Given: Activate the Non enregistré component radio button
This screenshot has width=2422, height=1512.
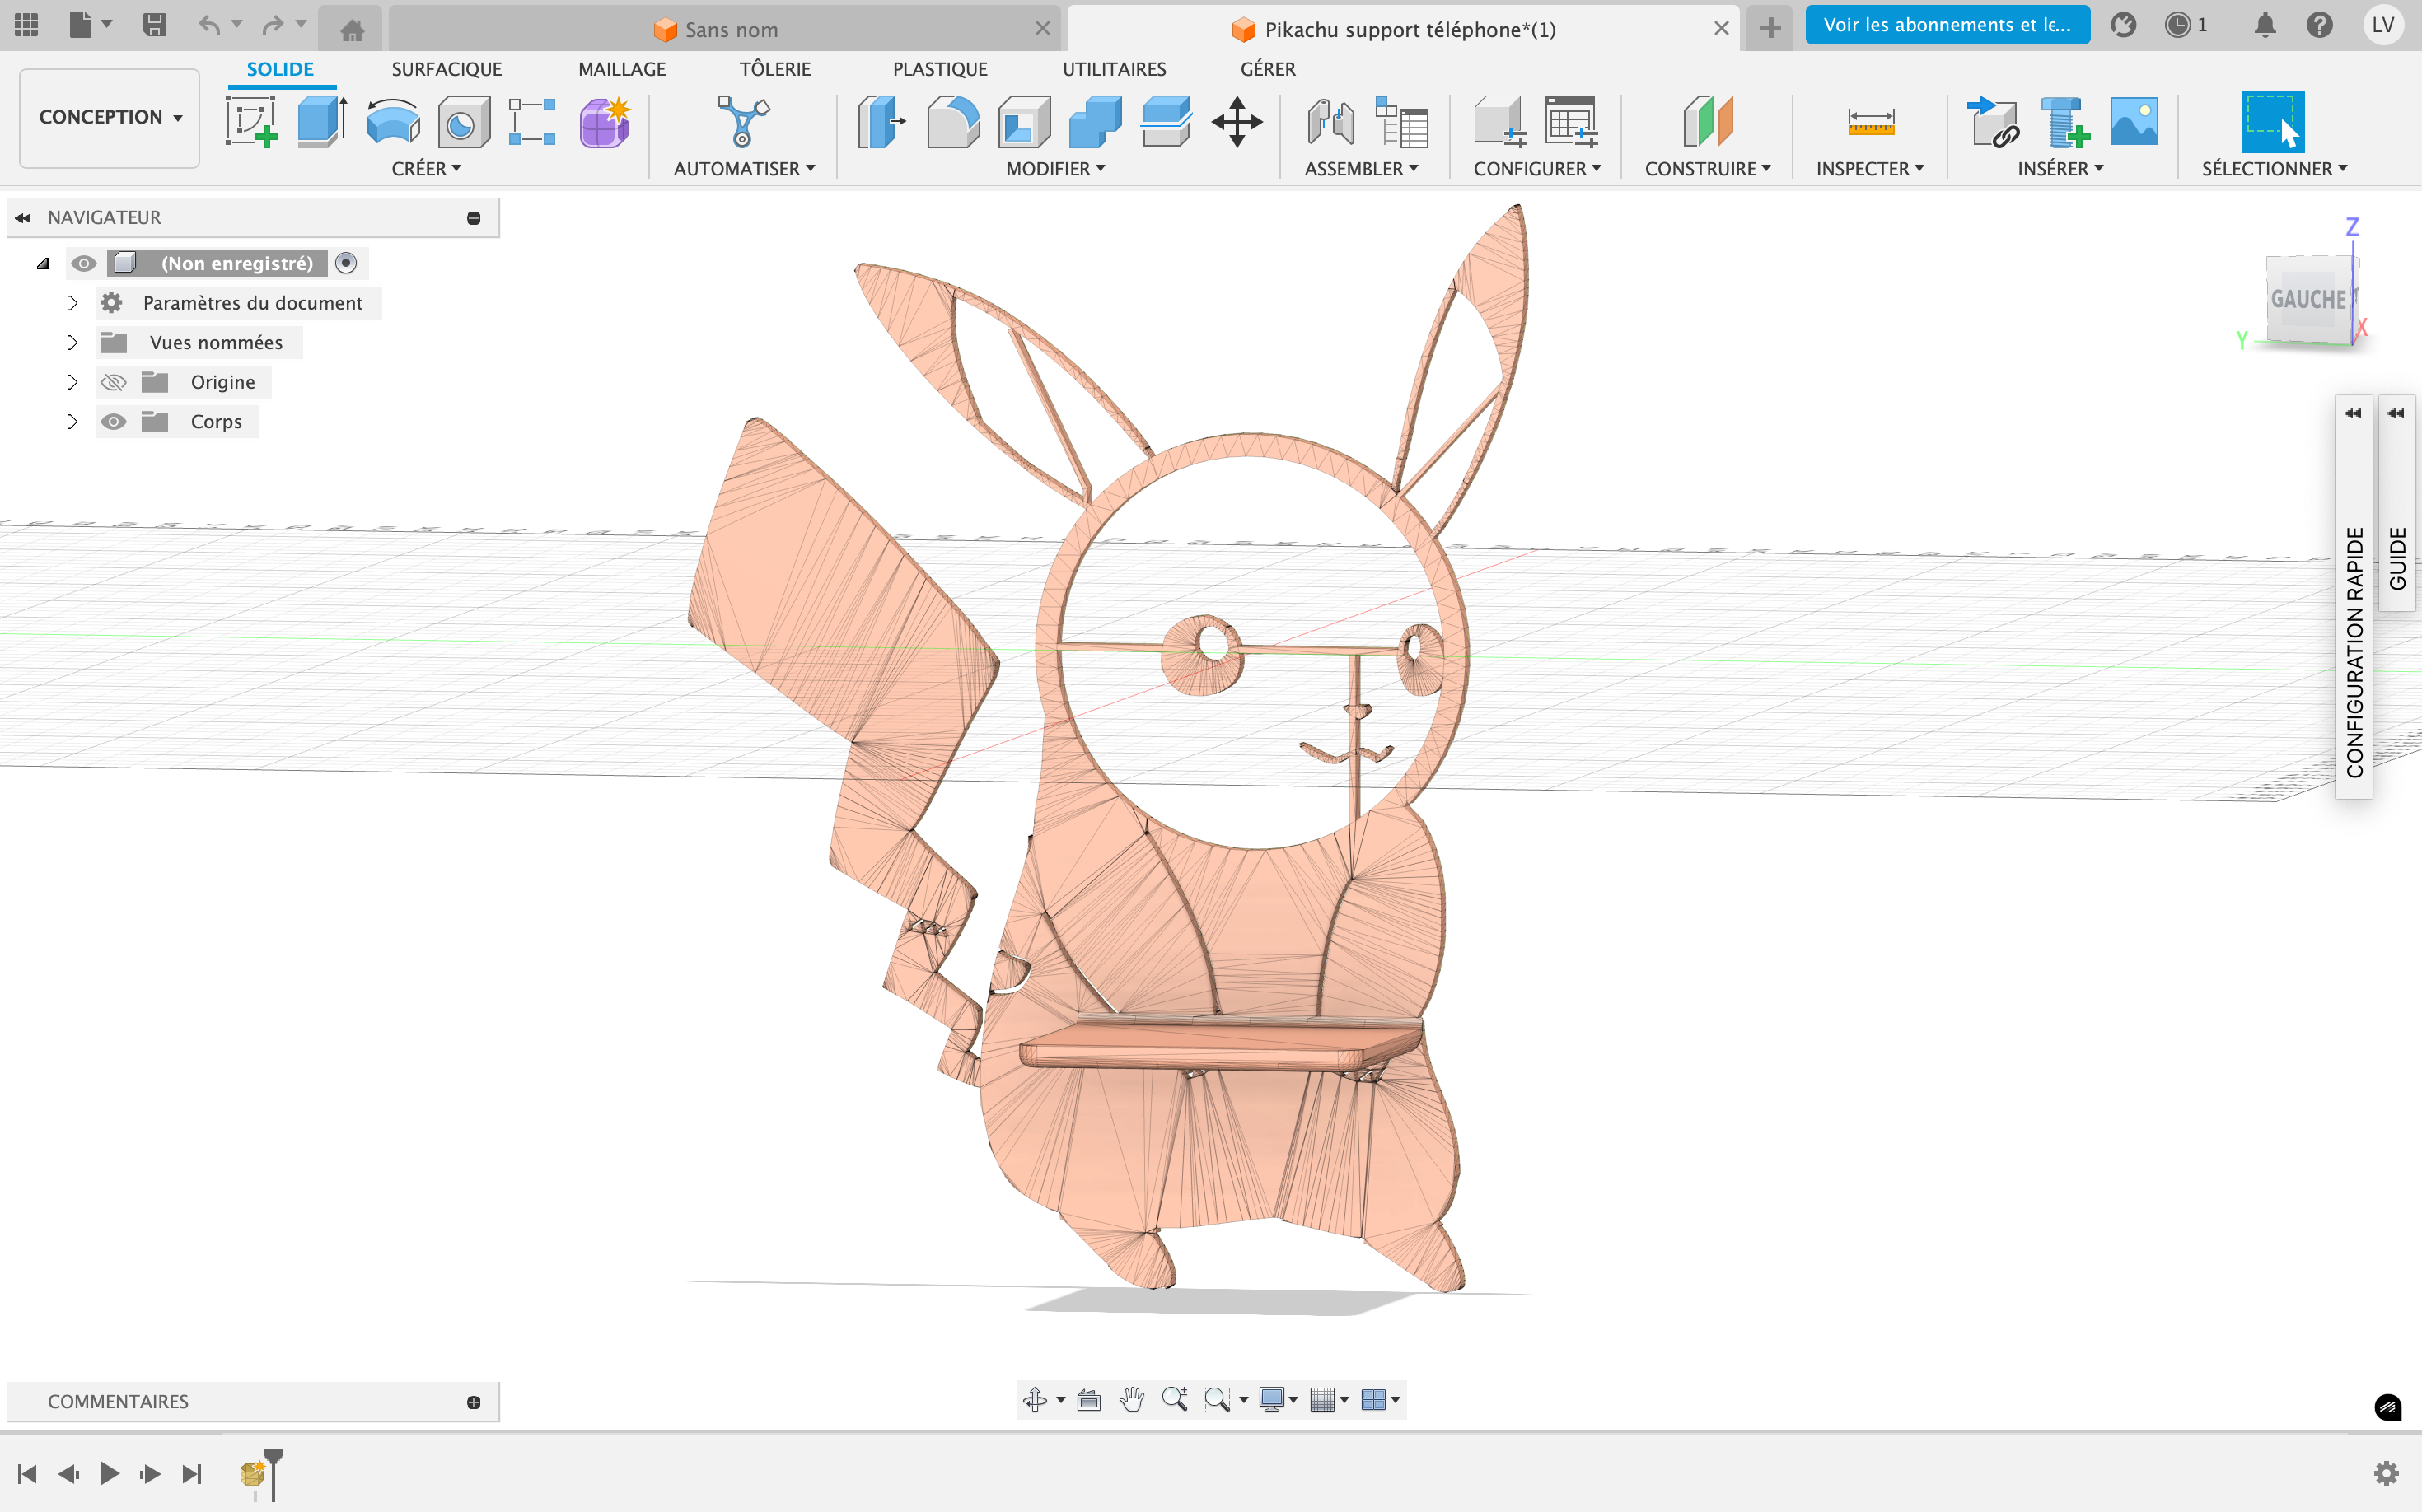Looking at the screenshot, I should tap(346, 263).
